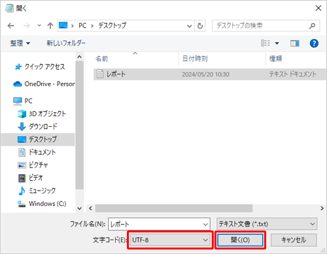Expand the ファイル名 dropdown arrow
Screen dimensions: 327x254
pos(205,224)
